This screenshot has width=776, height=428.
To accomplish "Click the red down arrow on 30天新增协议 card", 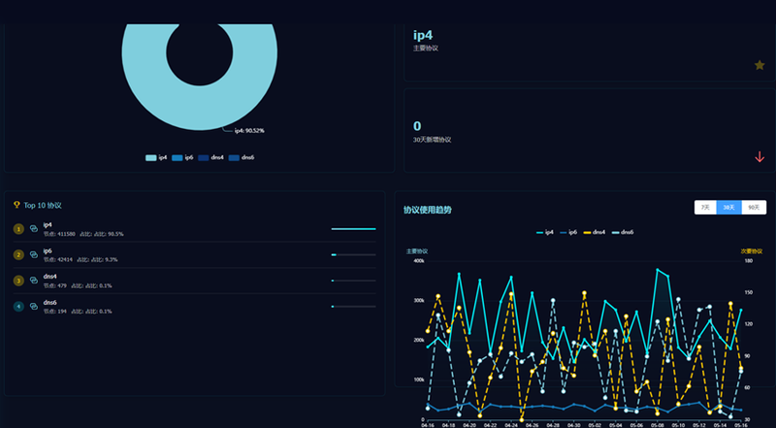I will [x=760, y=157].
